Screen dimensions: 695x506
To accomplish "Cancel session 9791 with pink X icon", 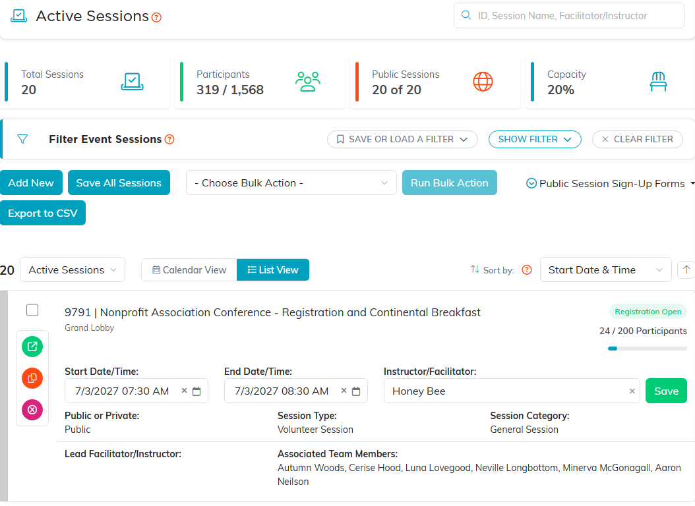I will click(32, 410).
